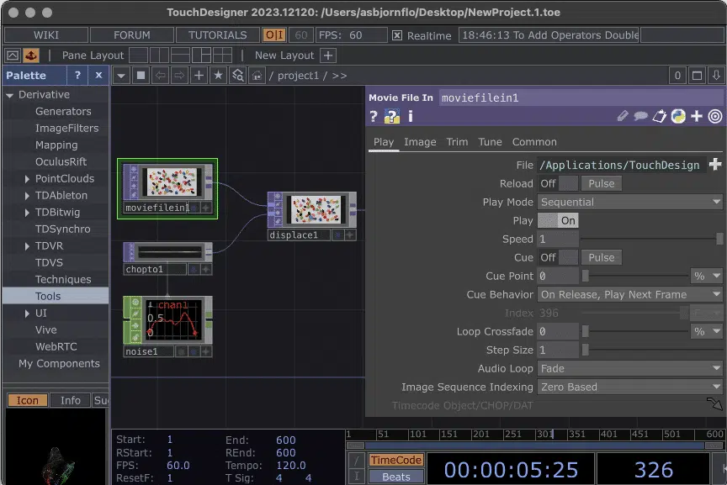
Task: Toggle the Reload Off switch
Action: pyautogui.click(x=558, y=183)
